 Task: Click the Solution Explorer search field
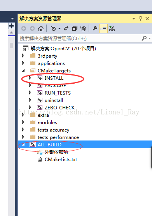coord(80,38)
